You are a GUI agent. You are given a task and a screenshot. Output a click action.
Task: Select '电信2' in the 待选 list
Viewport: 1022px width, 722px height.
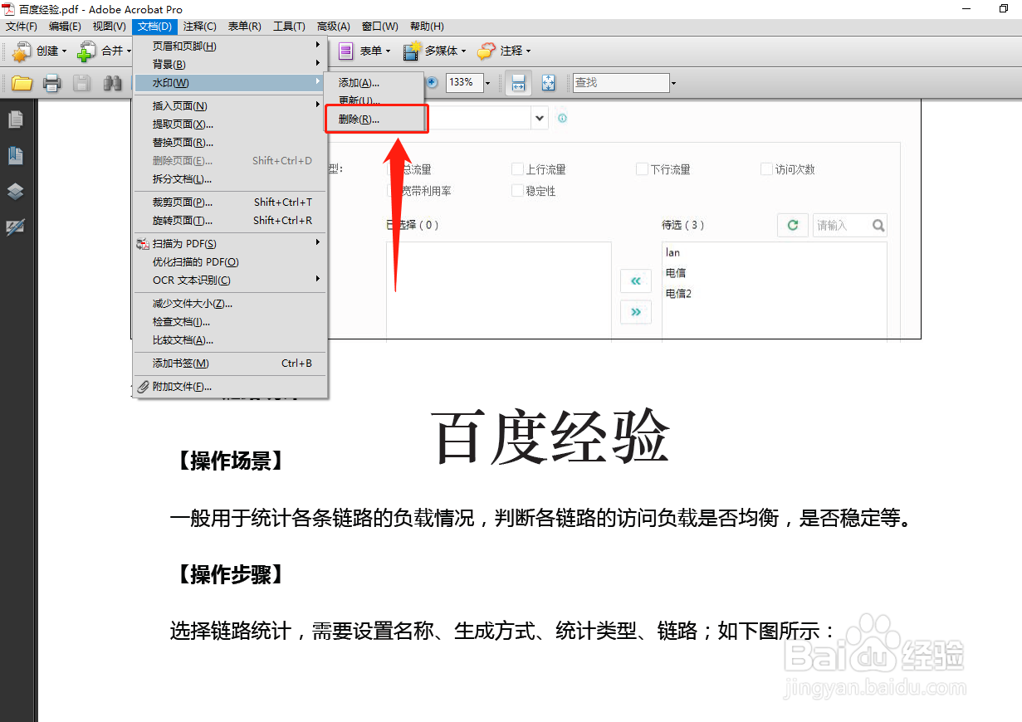(678, 293)
